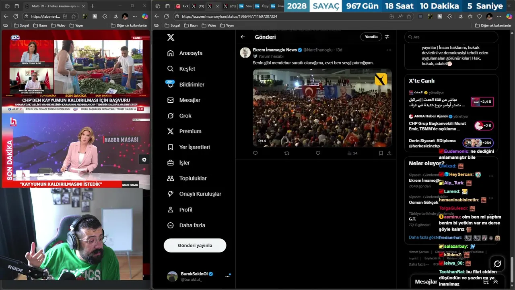Open Copilot in left browser
This screenshot has width=515, height=290.
(x=145, y=17)
